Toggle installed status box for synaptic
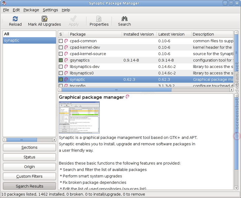This screenshot has height=198, width=241. (x=61, y=80)
